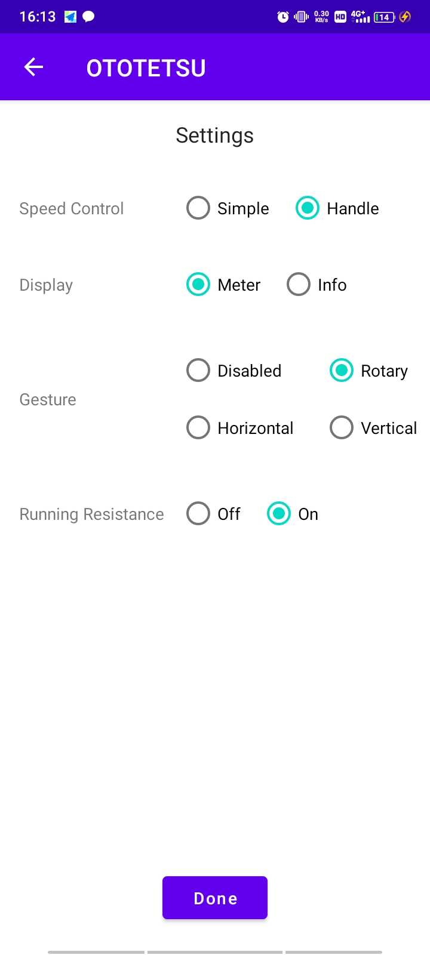Screen dimensions: 430x955
Task: Select Rotary gesture option
Action: (342, 371)
